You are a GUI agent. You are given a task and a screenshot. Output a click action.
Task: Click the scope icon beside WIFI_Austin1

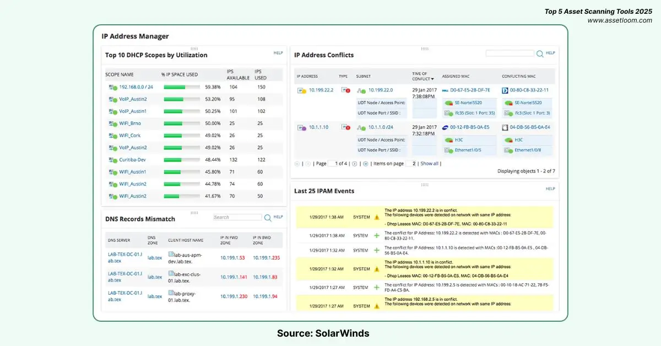click(x=112, y=172)
